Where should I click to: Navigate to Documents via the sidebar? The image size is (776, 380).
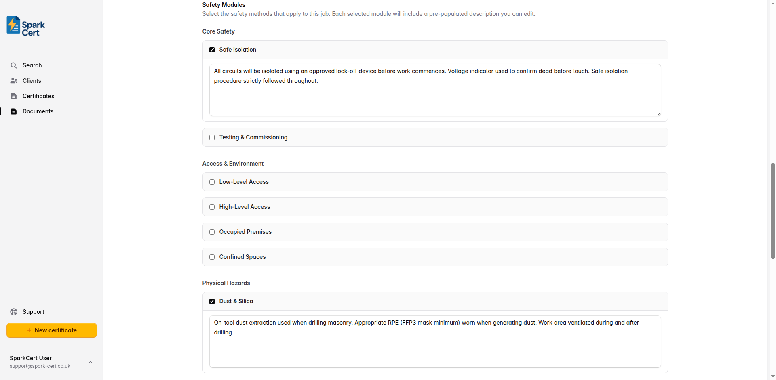(38, 111)
